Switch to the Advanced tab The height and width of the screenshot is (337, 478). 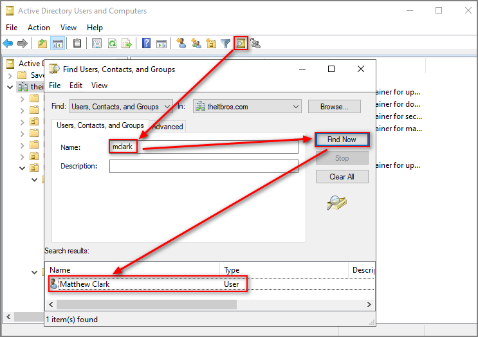click(167, 127)
